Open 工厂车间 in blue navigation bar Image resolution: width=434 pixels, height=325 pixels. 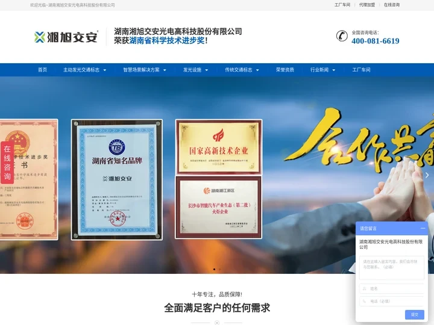click(x=361, y=70)
